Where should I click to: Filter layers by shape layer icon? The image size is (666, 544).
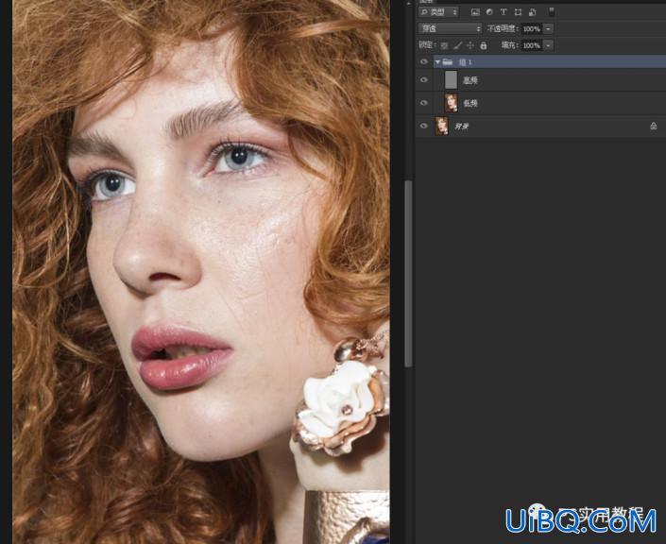(x=518, y=12)
